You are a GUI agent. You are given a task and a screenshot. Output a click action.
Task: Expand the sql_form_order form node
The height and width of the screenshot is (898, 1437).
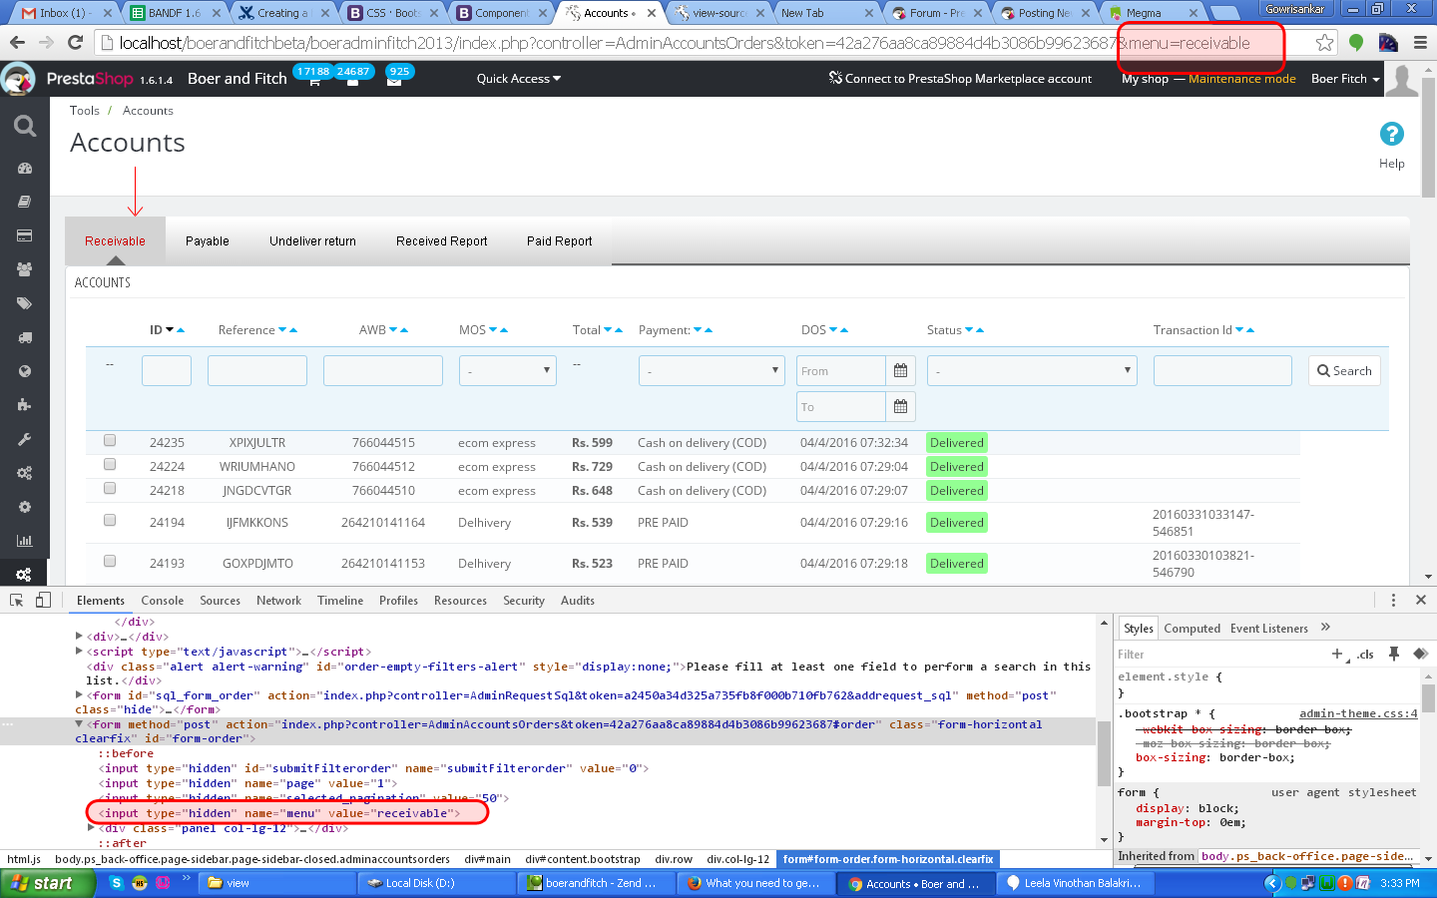[x=79, y=695]
